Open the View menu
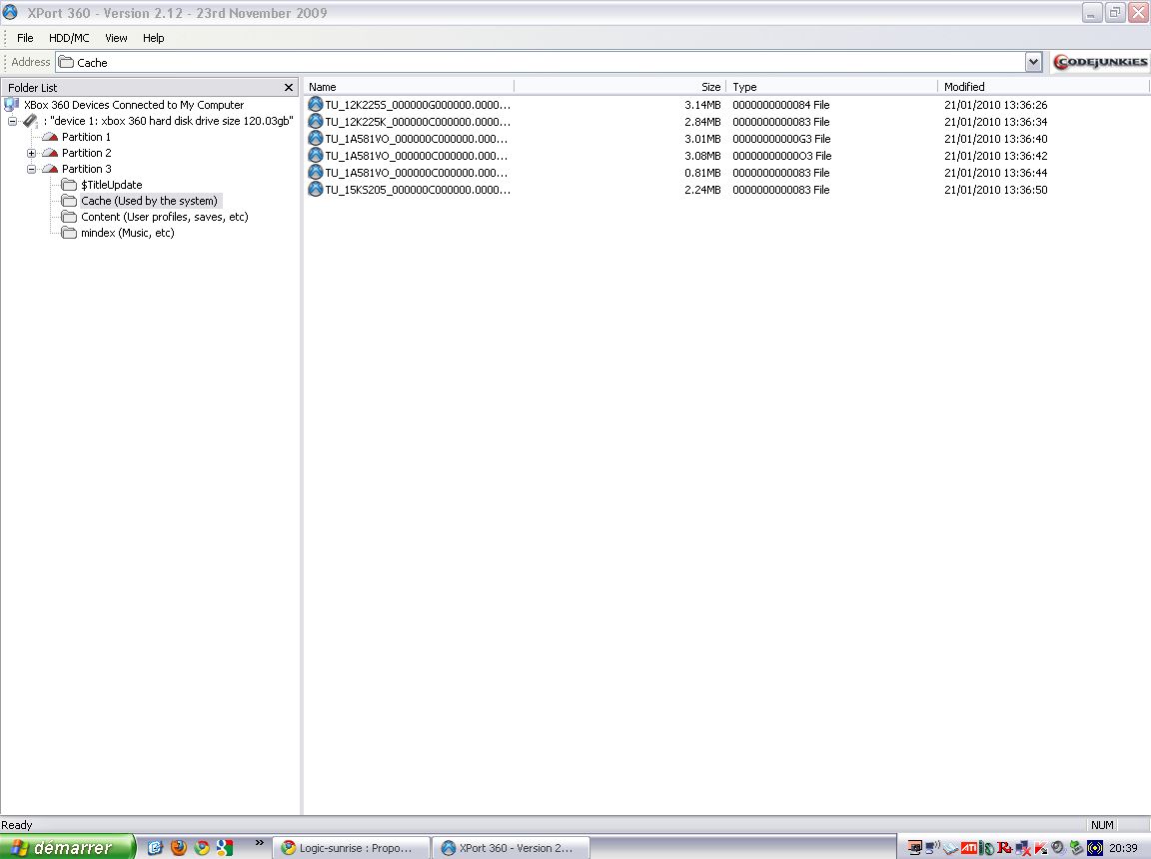Viewport: 1151px width, 859px height. 116,38
